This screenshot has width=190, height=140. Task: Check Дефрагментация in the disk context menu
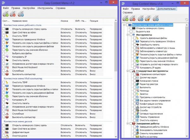[3, 132]
